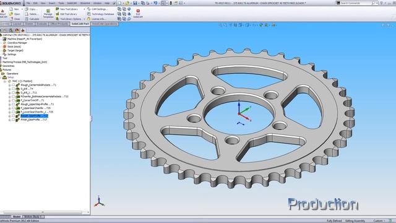396x223 pixels.
Task: Click the horizontal scrollbar of the CAM tree
Action: (43, 212)
